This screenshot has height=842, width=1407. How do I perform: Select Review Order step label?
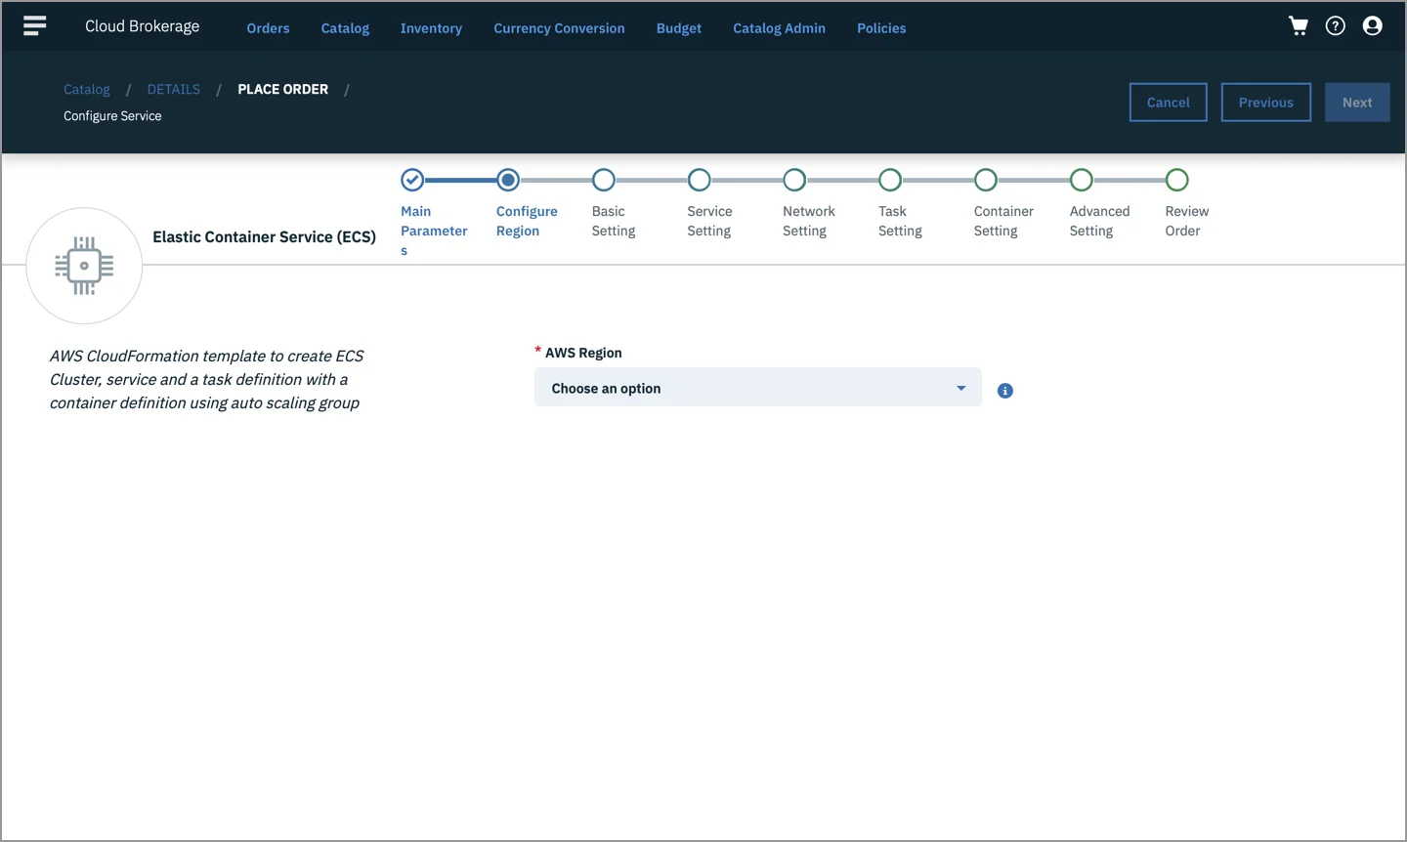click(x=1186, y=221)
